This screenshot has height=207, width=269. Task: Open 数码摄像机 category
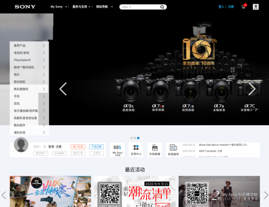point(29,89)
